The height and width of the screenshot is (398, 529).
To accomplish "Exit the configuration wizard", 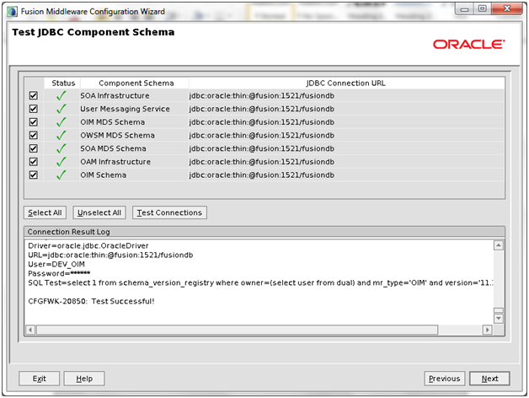I will [x=39, y=379].
